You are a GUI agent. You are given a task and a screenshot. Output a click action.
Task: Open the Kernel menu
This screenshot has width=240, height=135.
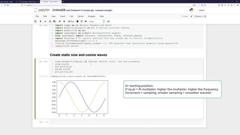80,16
